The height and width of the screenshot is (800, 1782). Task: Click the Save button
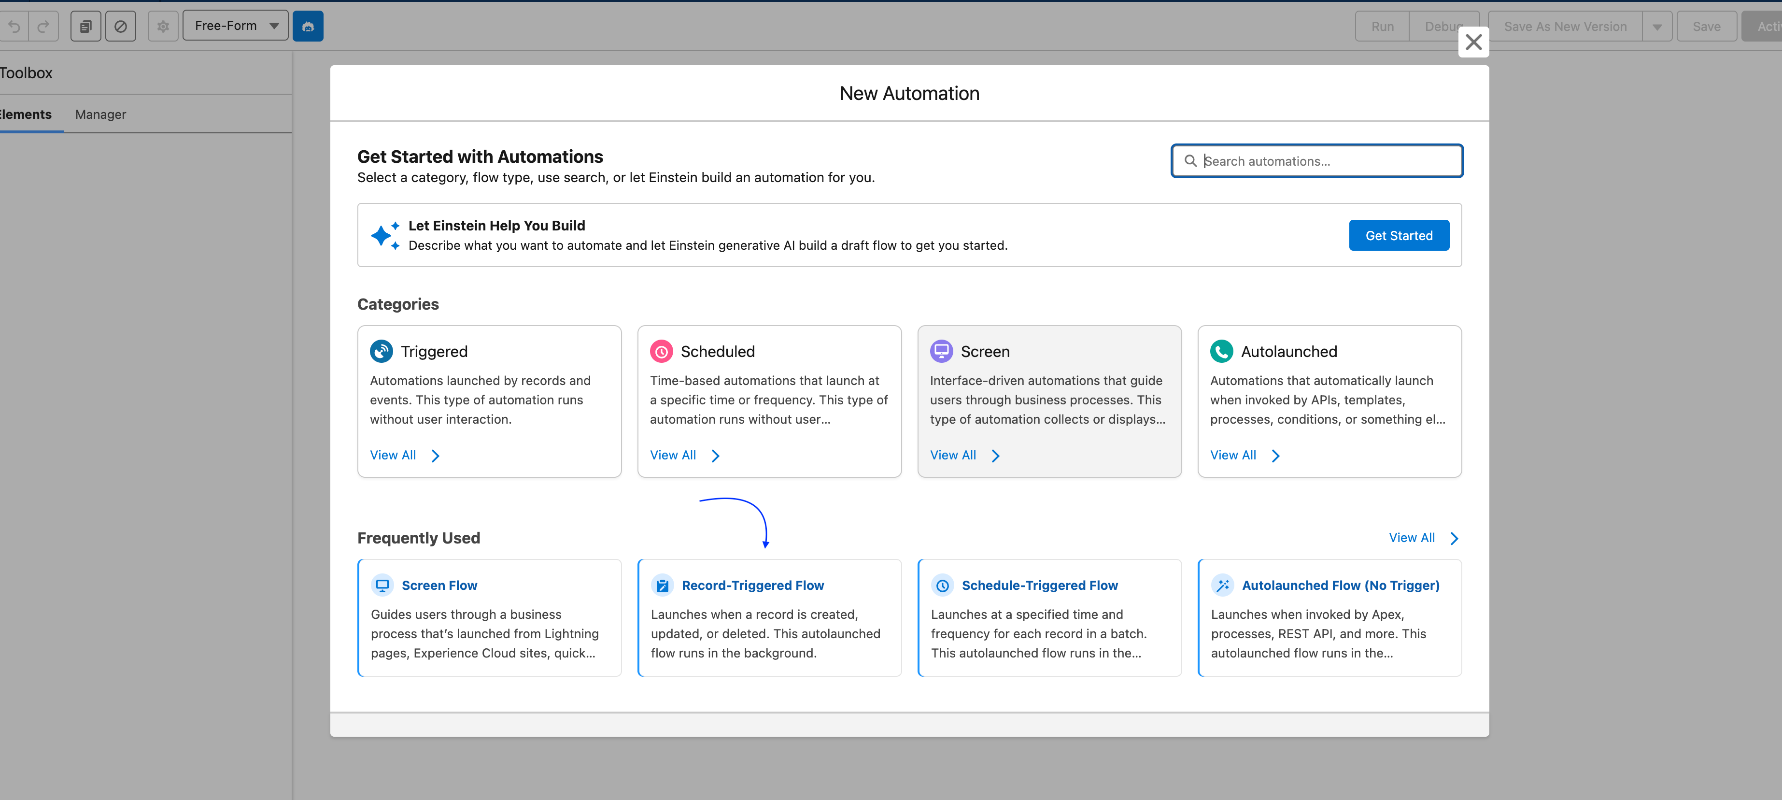pyautogui.click(x=1706, y=26)
